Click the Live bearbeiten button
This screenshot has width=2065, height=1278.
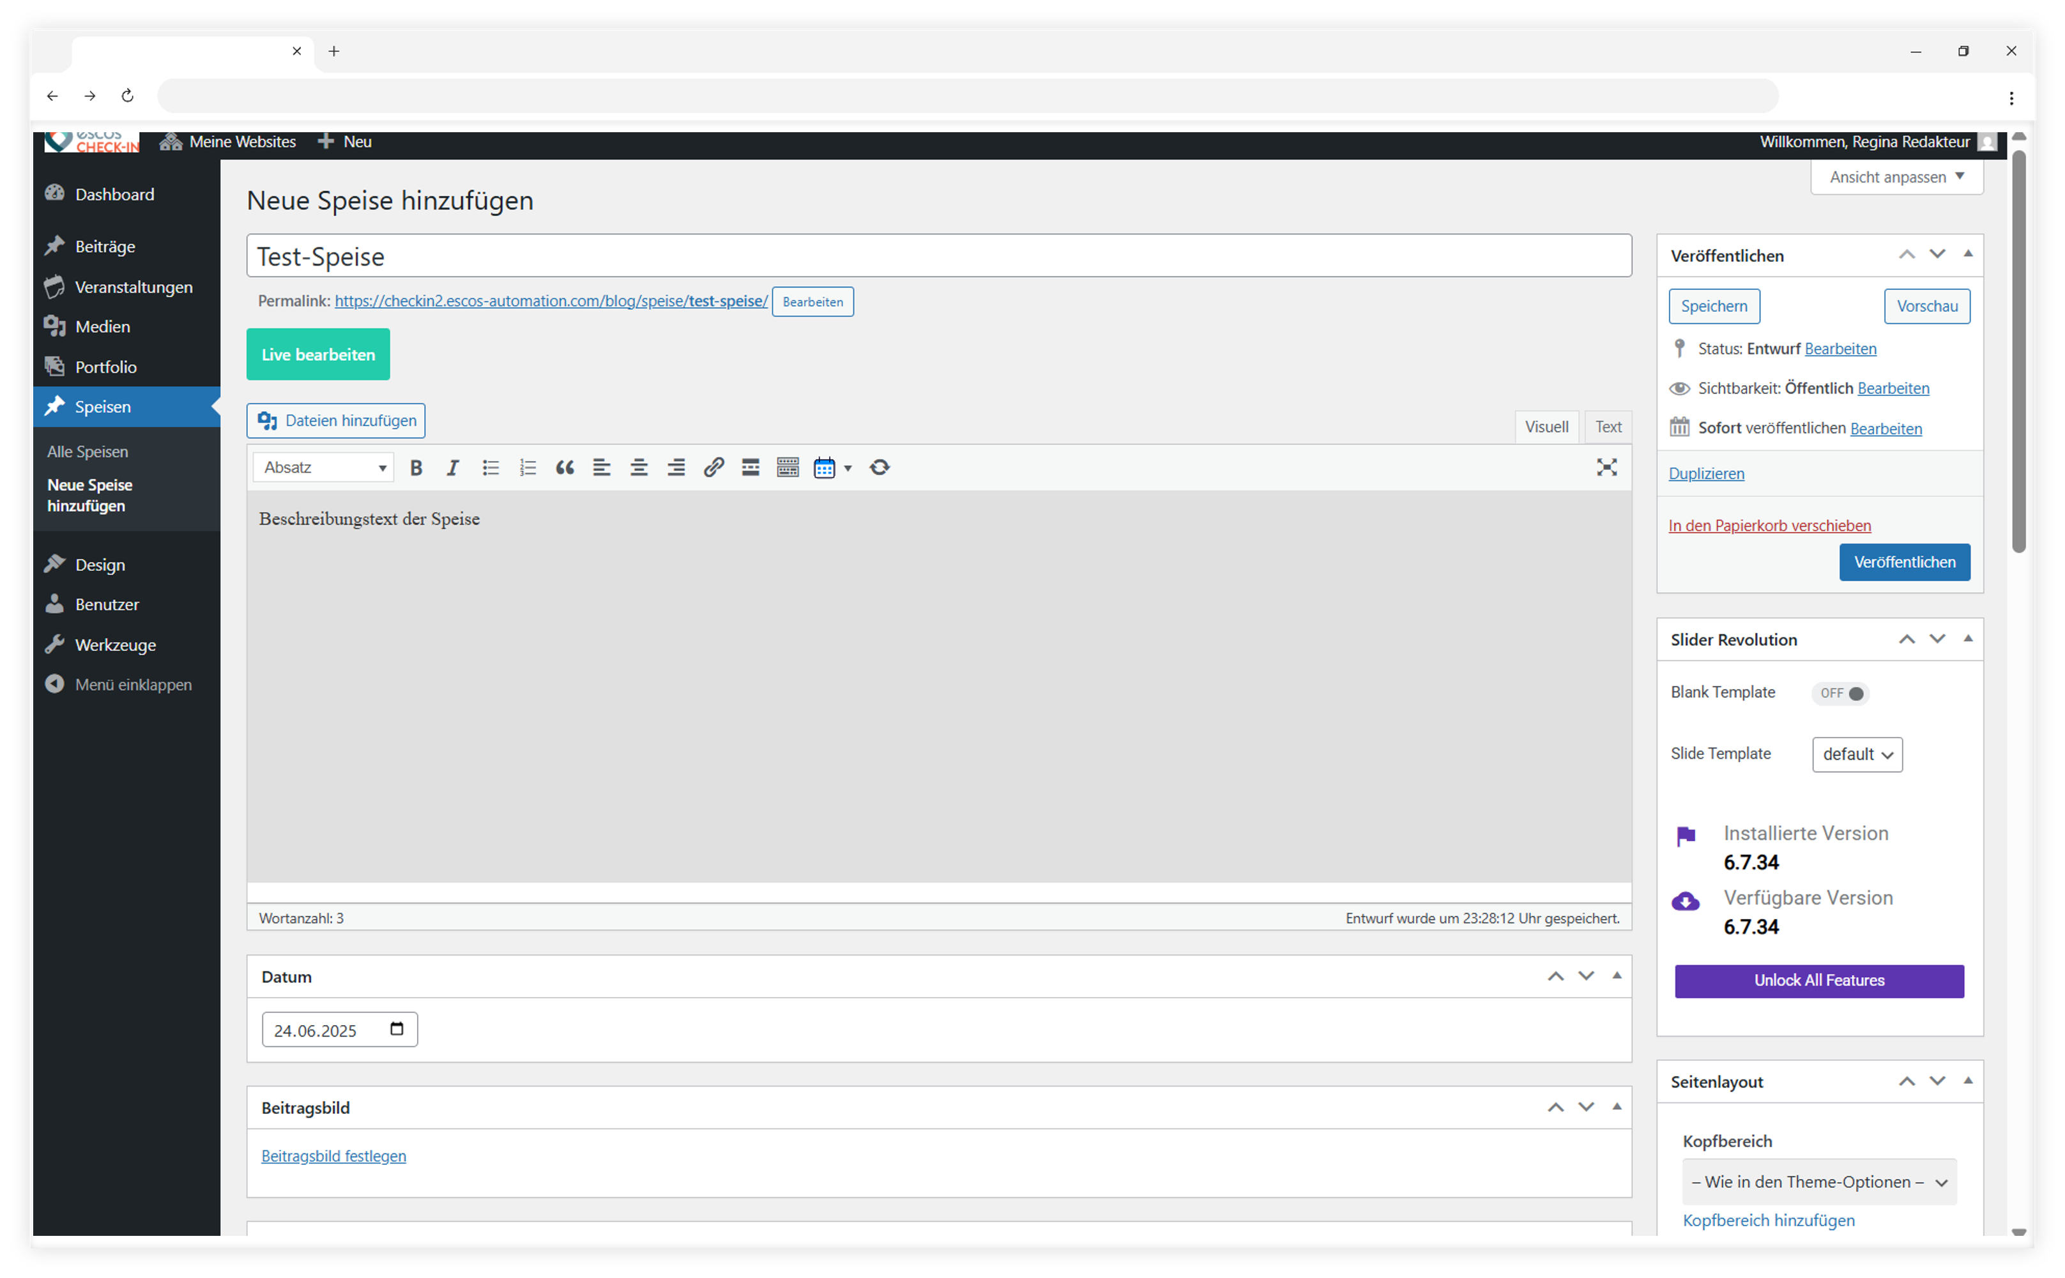[318, 354]
